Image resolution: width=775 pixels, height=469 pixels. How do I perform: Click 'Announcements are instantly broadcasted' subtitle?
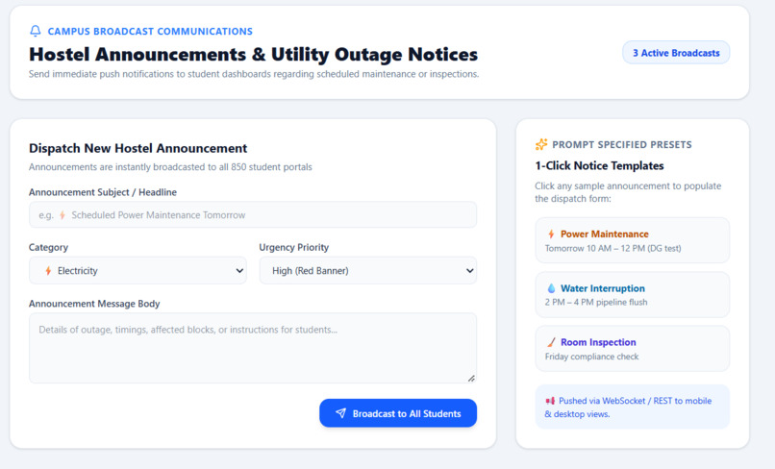(170, 167)
